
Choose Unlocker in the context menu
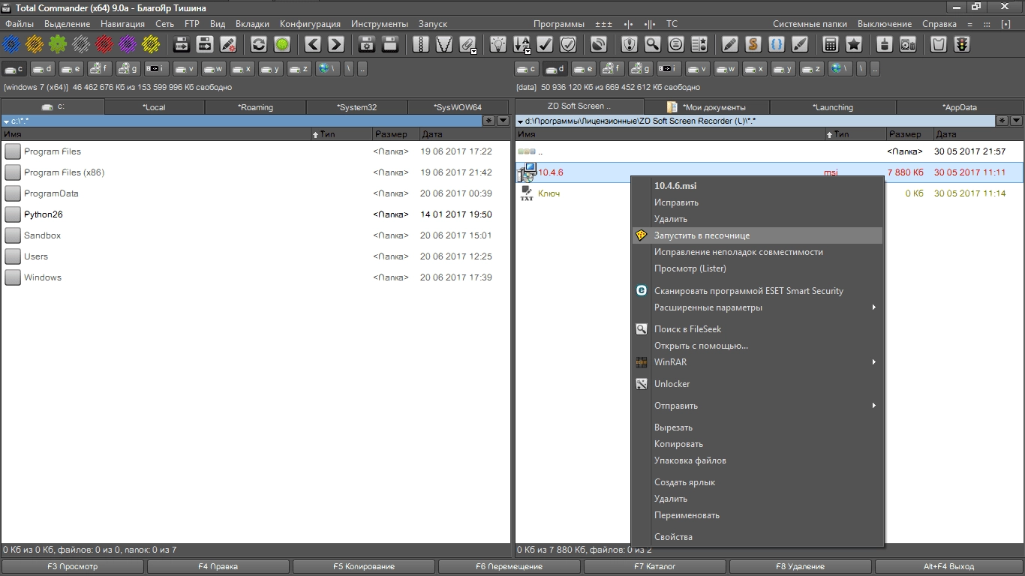(757, 384)
